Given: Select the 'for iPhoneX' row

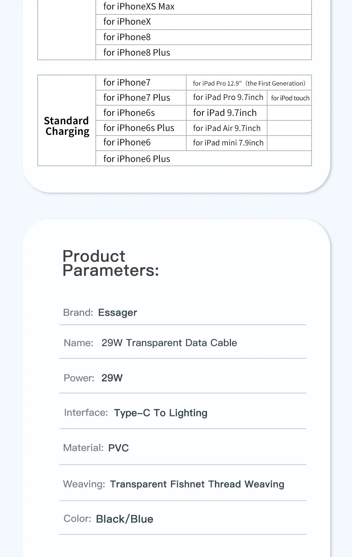Looking at the screenshot, I should tap(127, 22).
